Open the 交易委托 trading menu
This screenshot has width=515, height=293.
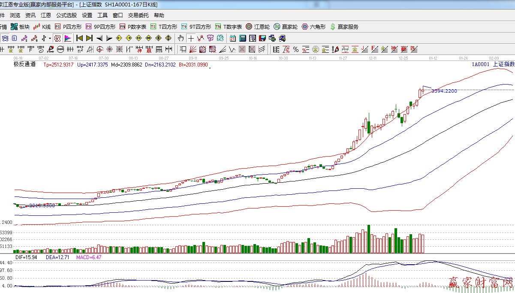pyautogui.click(x=138, y=15)
